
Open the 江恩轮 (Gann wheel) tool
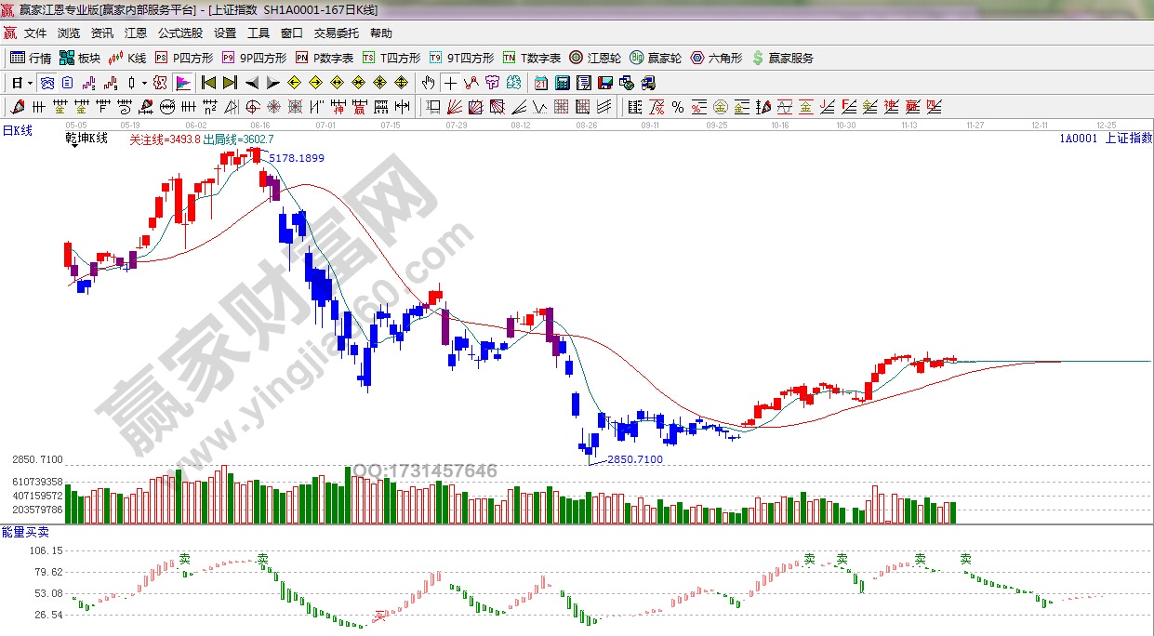(x=595, y=58)
